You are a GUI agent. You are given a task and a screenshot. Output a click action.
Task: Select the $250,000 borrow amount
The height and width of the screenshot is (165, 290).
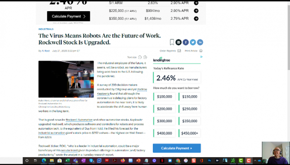click(190, 109)
